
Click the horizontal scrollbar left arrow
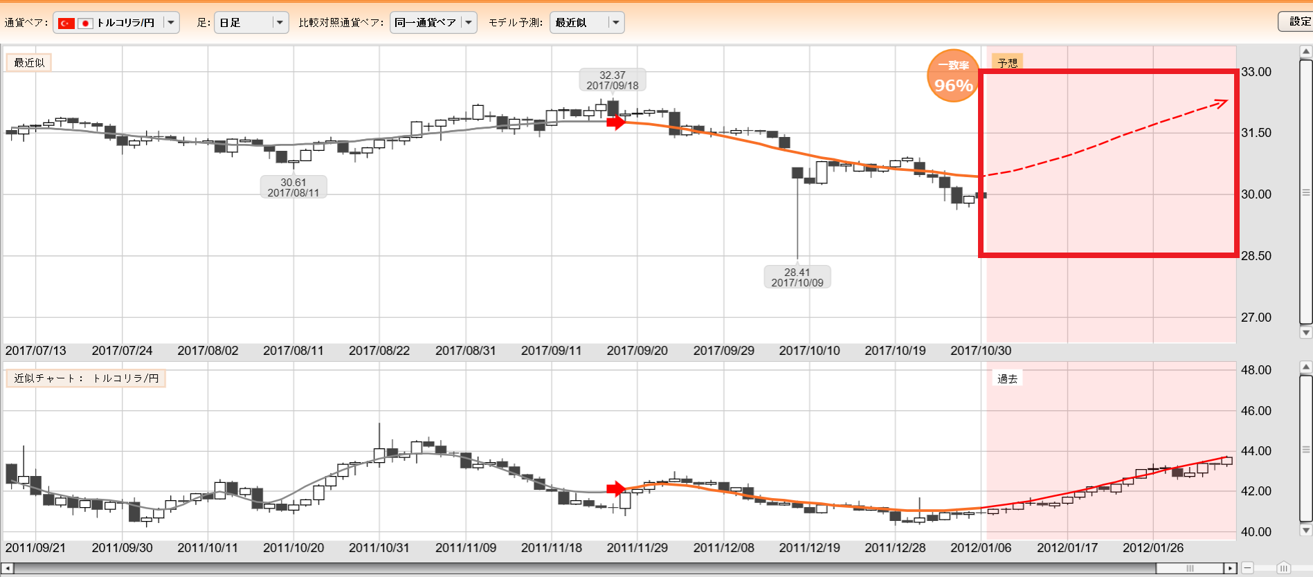click(x=8, y=569)
